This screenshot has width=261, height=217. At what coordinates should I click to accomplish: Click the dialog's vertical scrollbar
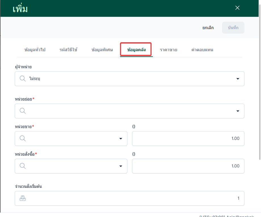click(x=260, y=82)
